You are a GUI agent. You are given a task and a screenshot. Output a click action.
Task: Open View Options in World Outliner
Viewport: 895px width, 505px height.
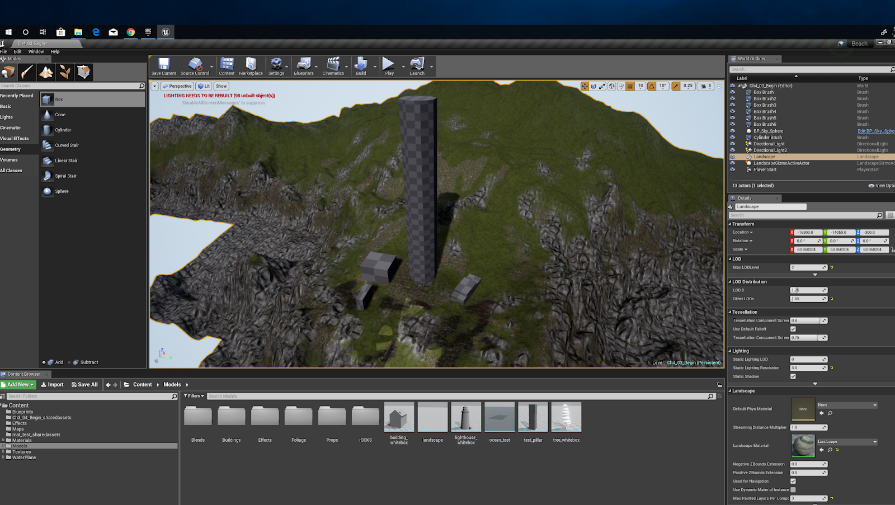click(882, 186)
